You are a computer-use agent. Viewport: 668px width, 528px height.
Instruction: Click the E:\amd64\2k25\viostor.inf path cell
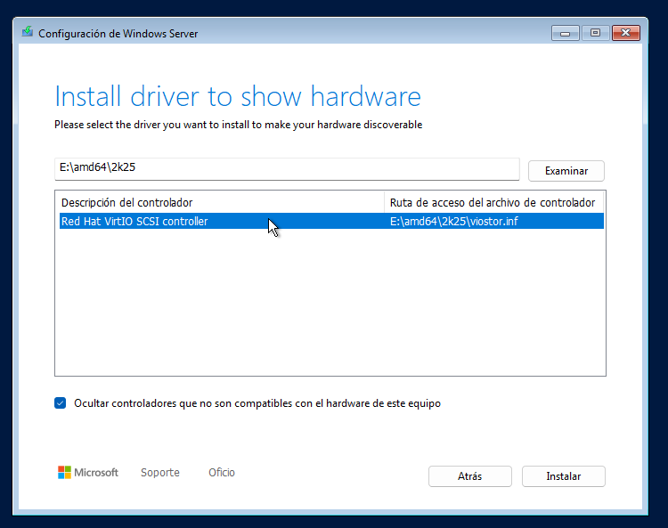pos(453,222)
